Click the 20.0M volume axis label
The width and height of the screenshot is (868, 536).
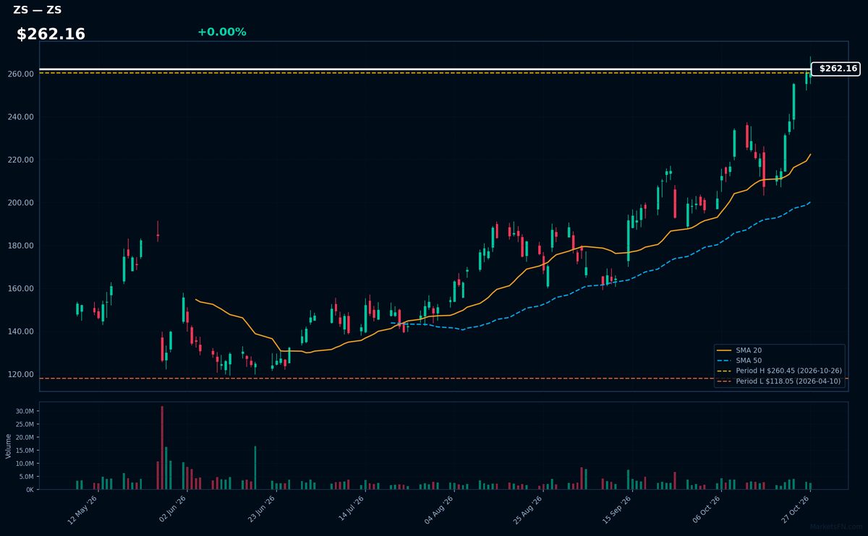(25, 437)
